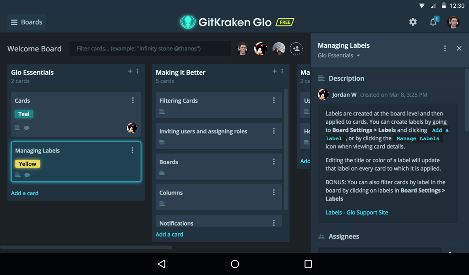
Task: Tap the Android home navigation button
Action: point(235,264)
